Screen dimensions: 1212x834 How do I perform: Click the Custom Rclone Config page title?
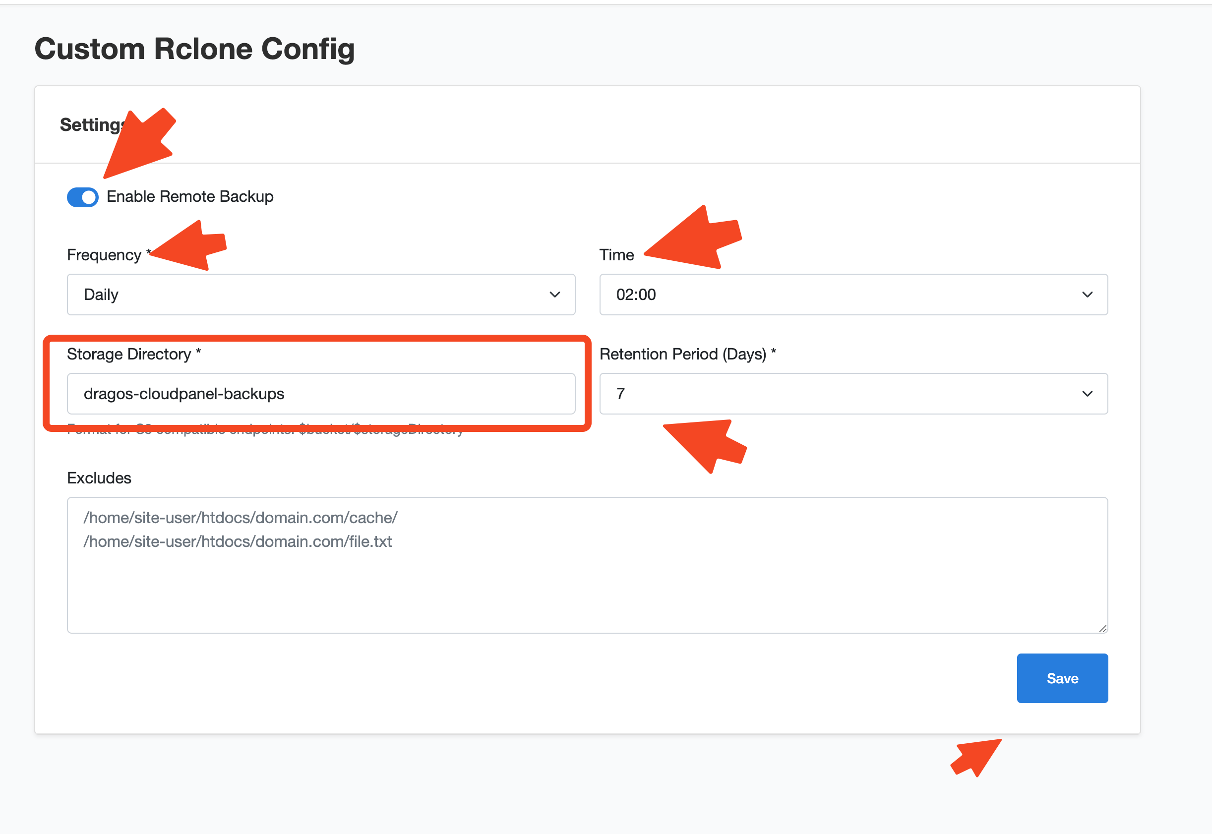point(194,49)
